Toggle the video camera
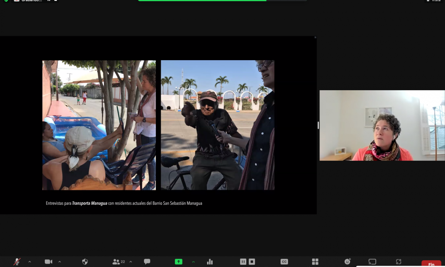The width and height of the screenshot is (445, 267). [x=48, y=261]
